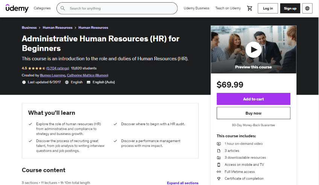Image resolution: width=319 pixels, height=185 pixels.
Task: Open Teach on Udemy link
Action: (x=228, y=8)
